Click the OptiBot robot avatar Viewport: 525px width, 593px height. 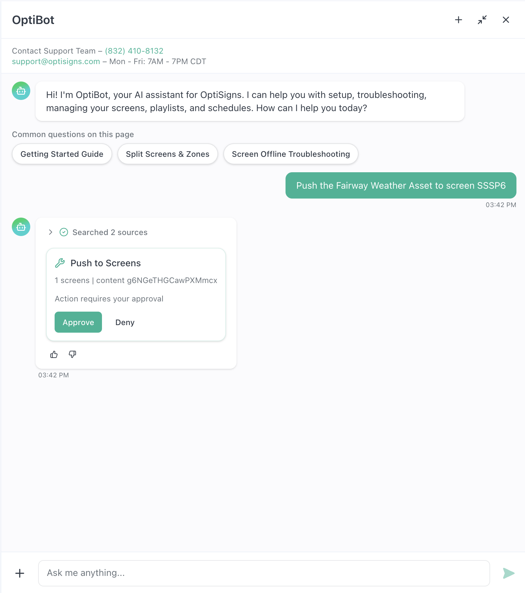[x=21, y=91]
